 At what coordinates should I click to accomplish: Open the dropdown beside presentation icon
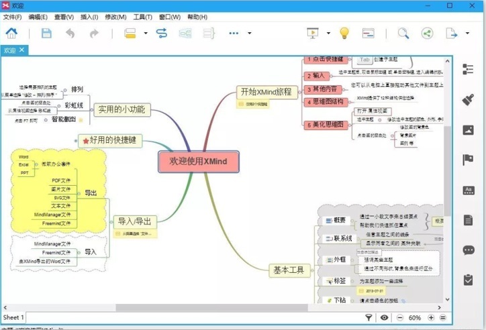[x=328, y=33]
